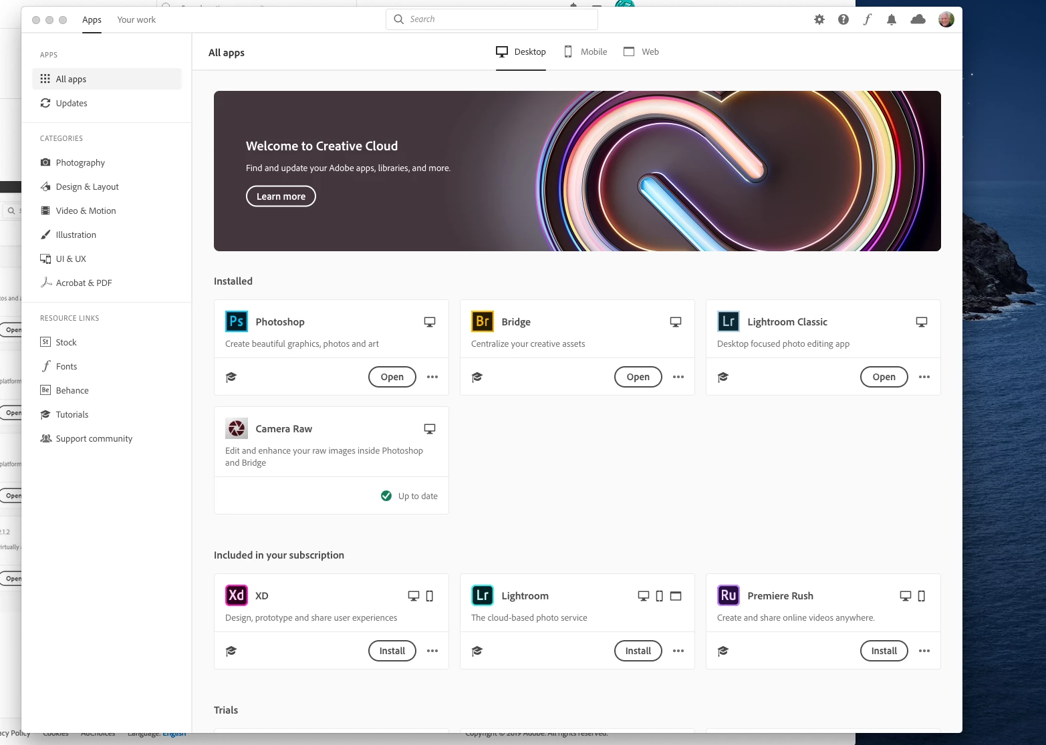
Task: Open Updates in sidebar
Action: [x=107, y=103]
